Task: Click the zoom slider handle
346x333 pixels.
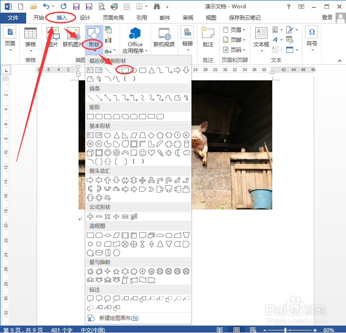Action: [285, 330]
